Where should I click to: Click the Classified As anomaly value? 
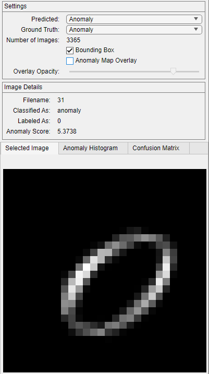click(69, 111)
